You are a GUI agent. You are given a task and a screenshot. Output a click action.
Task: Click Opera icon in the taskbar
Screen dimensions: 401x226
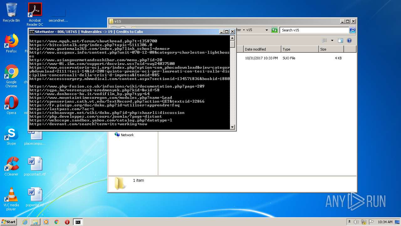click(67, 222)
